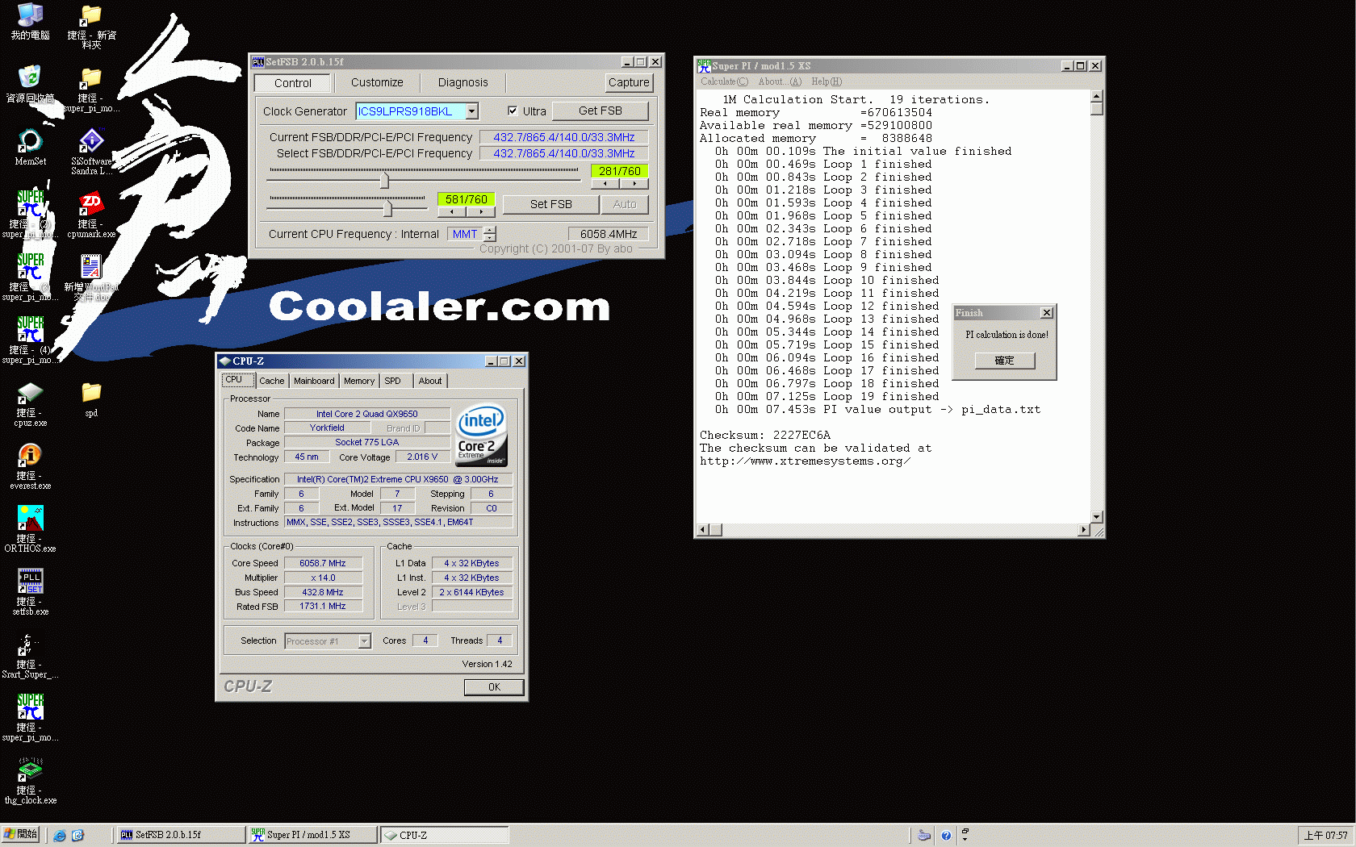The image size is (1356, 847).
Task: Open the WordPad document icon on desktop
Action: [x=91, y=277]
